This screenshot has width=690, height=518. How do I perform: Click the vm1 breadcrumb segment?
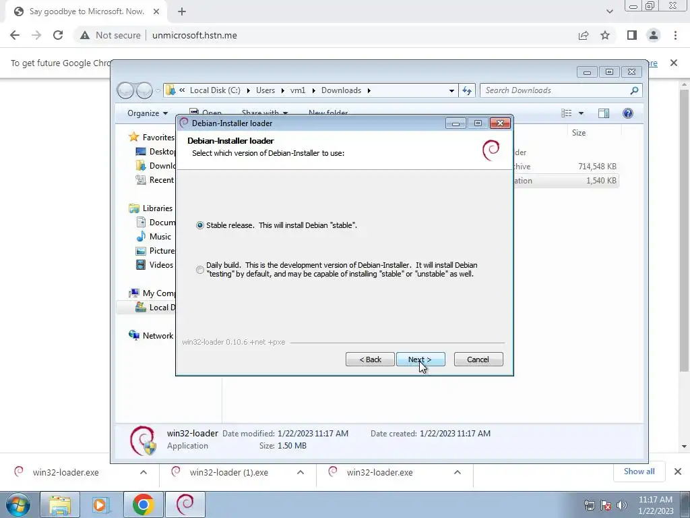pos(298,90)
